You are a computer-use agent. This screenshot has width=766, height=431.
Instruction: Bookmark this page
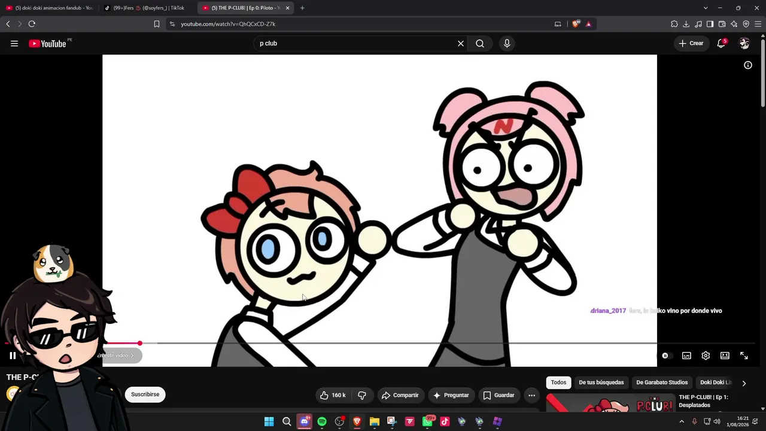[157, 24]
